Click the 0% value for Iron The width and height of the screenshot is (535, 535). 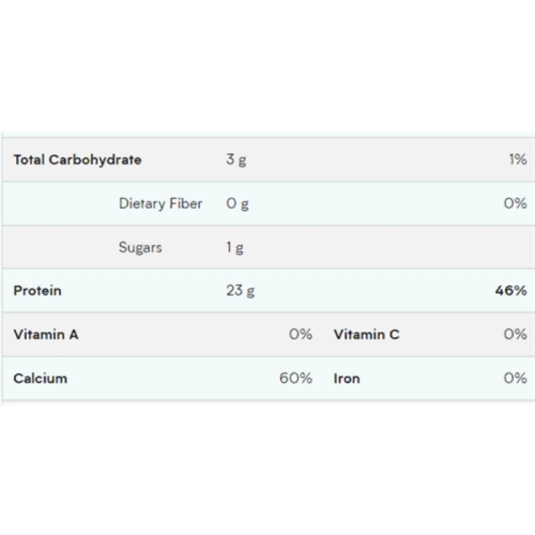click(x=516, y=379)
